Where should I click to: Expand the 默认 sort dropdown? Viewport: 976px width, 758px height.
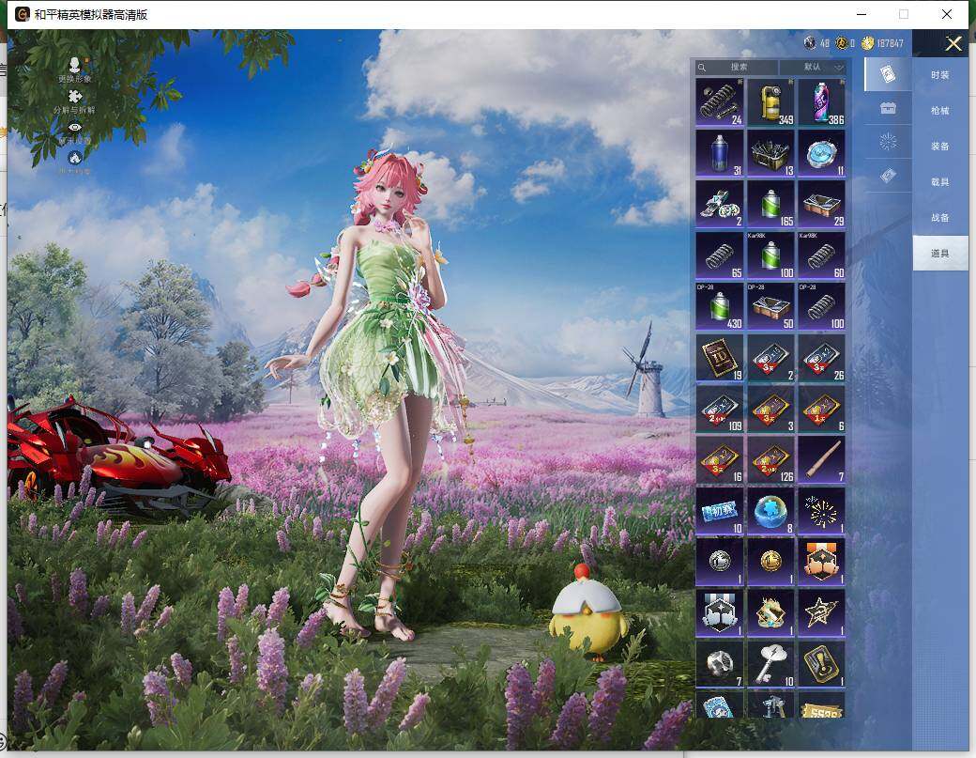coord(813,68)
